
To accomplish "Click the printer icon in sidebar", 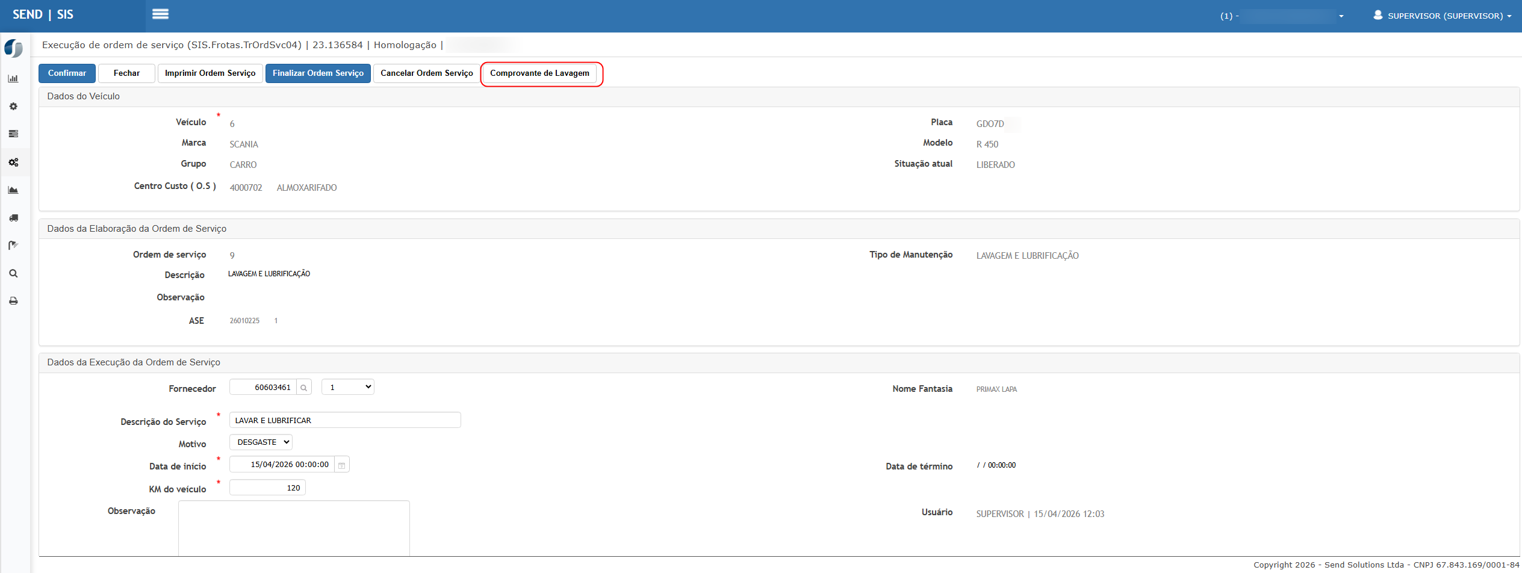I will (13, 301).
